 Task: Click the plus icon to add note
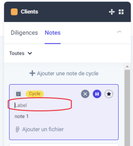(32, 73)
